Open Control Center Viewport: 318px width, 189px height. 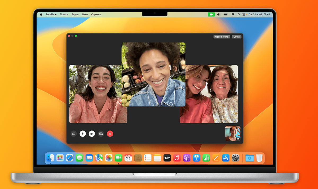244,14
